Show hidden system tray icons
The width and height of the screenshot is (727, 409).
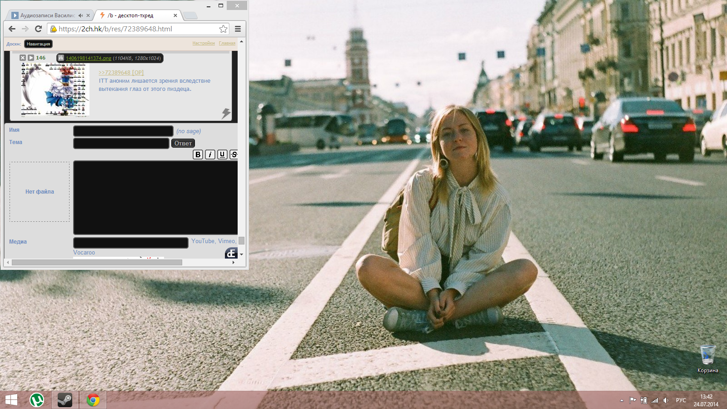(622, 400)
